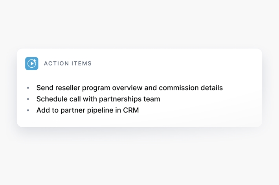Viewport: 279px width, 185px height.
Task: Select the ACTION ITEMS heading
Action: (68, 63)
